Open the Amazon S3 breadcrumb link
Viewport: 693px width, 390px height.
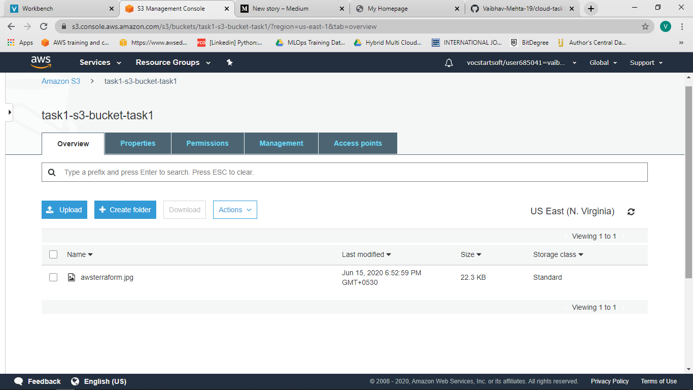(60, 81)
